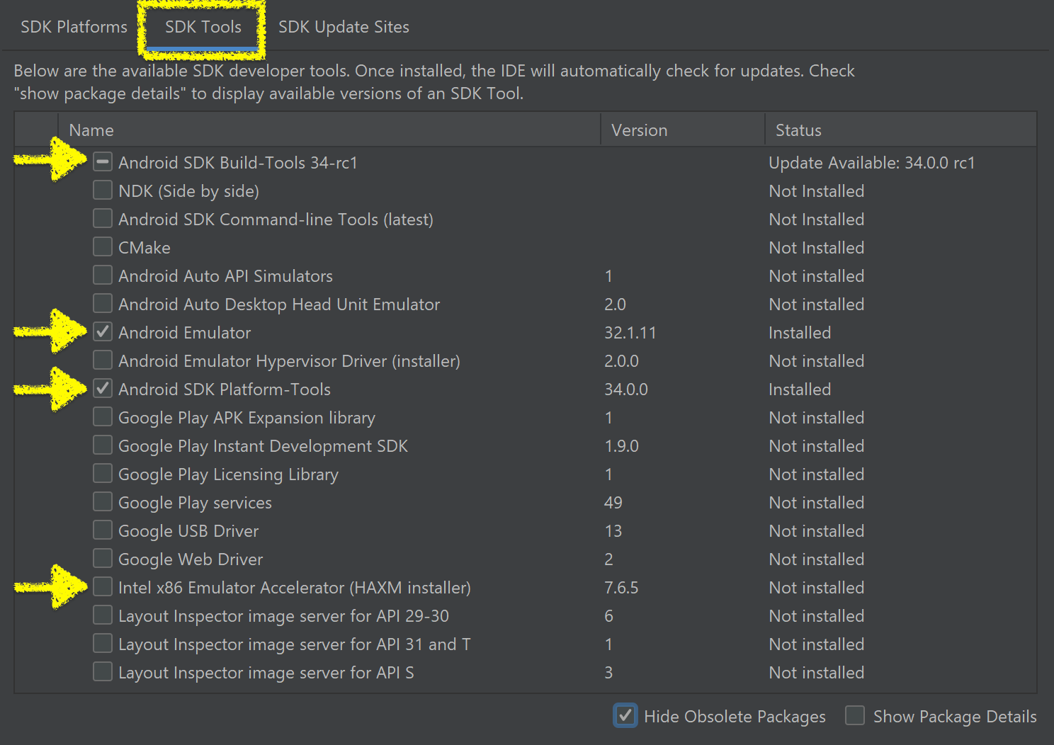Select the 'Android SDK Platform-Tools' label
Screen dimensions: 1054x745
coord(225,389)
